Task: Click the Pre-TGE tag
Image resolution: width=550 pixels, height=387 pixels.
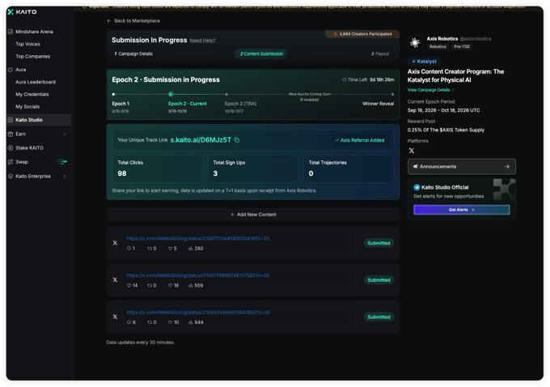Action: pyautogui.click(x=462, y=47)
